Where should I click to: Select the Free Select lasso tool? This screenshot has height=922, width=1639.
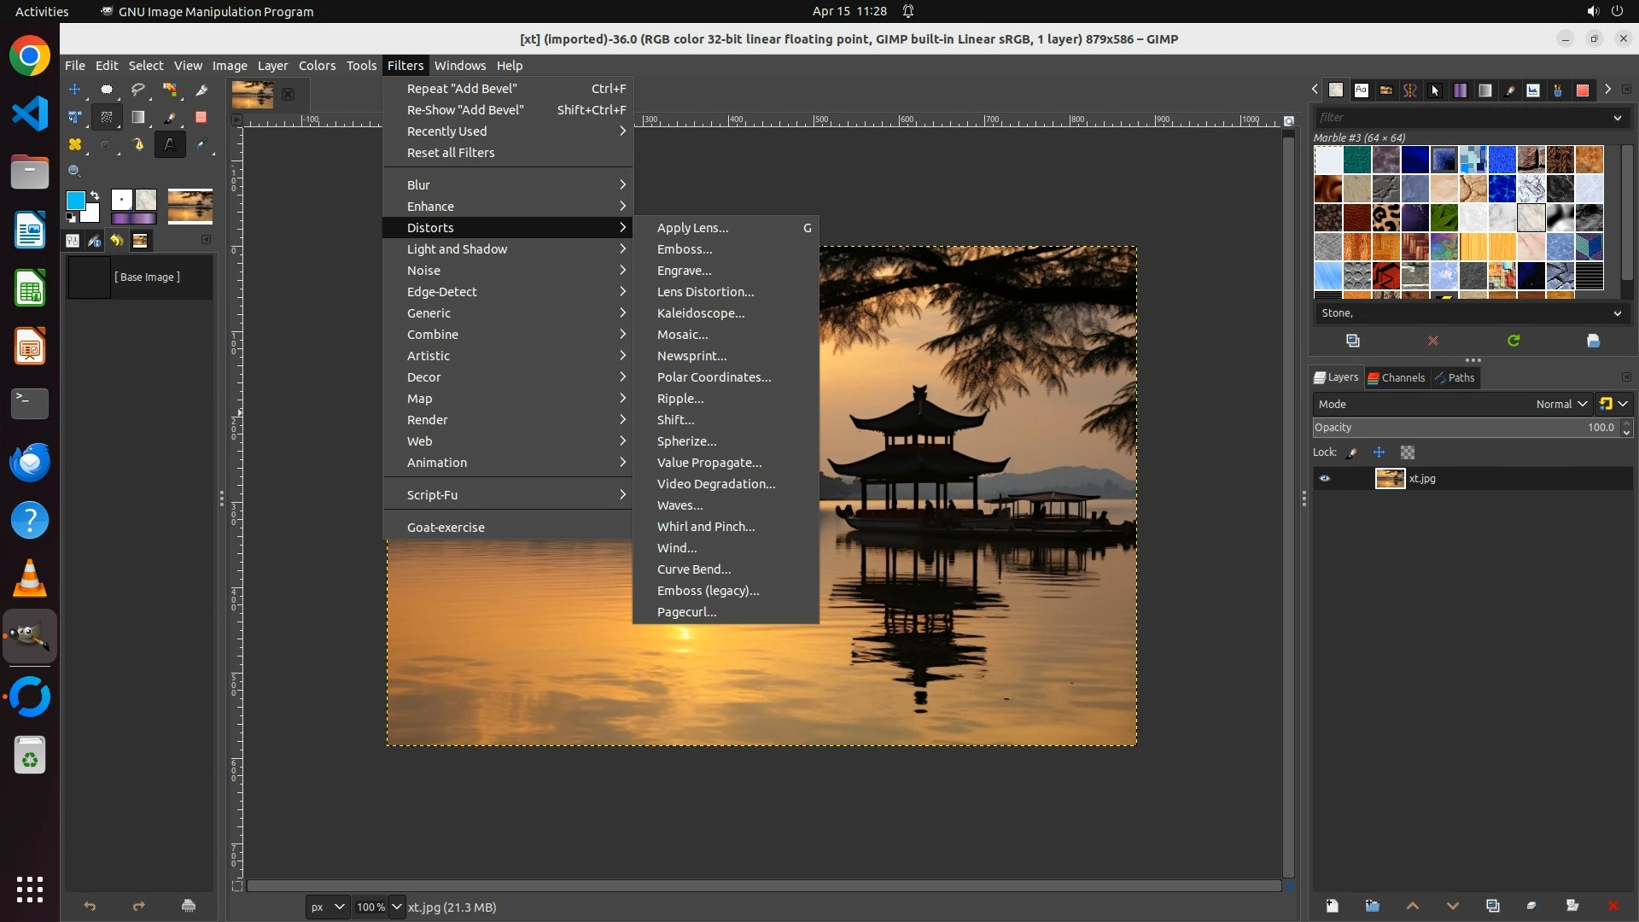click(137, 89)
